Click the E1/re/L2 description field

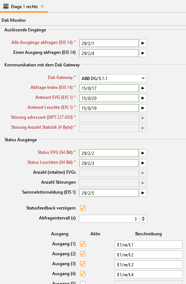[x=149, y=254]
